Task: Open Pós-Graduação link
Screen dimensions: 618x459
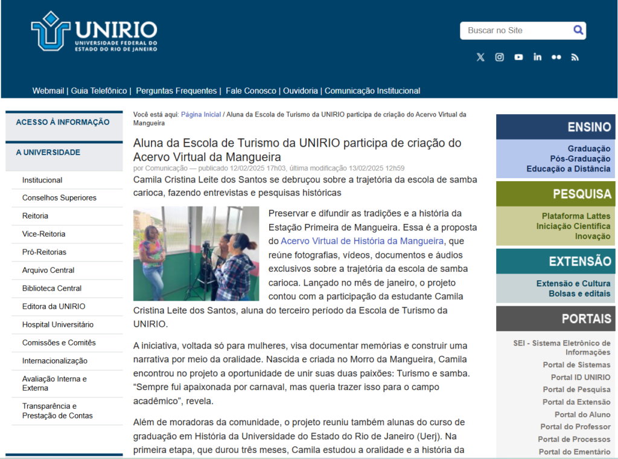Action: (580, 159)
